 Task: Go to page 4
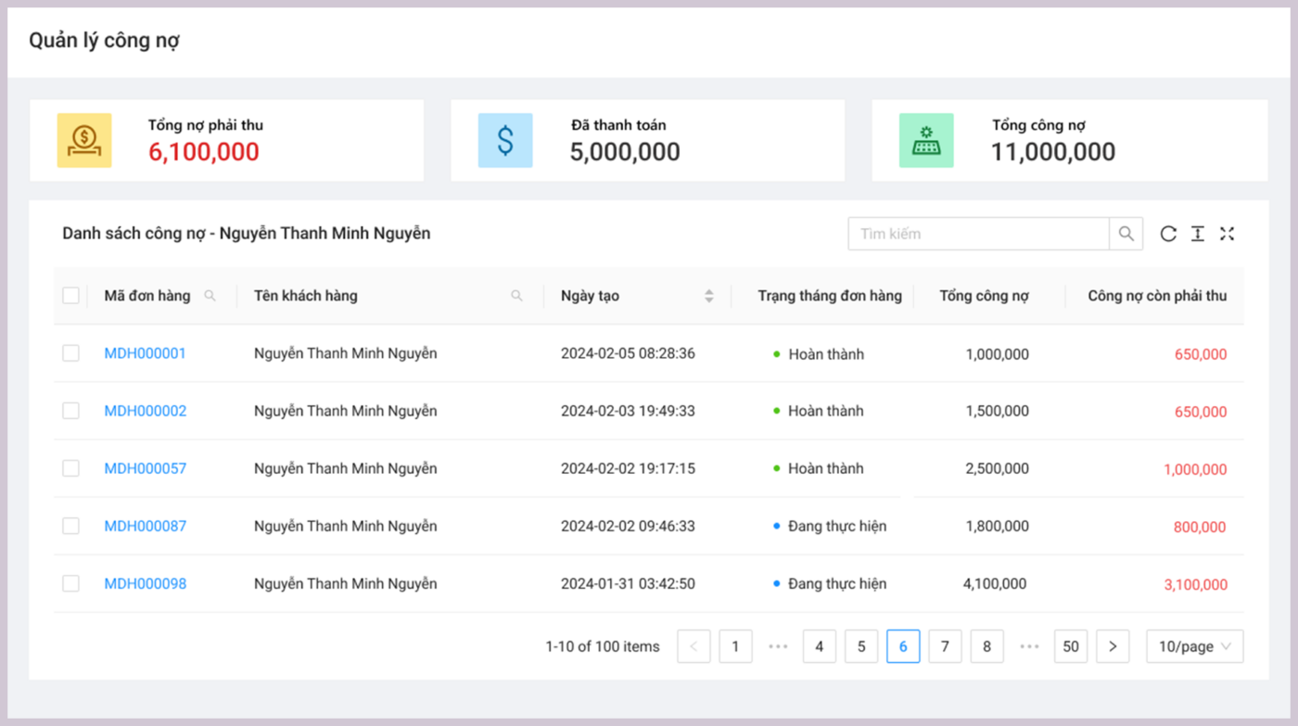point(820,646)
